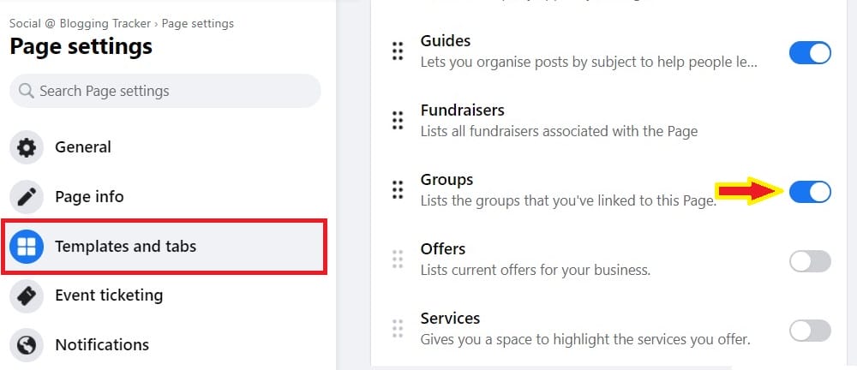857x370 pixels.
Task: Click the Event ticketing ticket icon
Action: coord(27,295)
